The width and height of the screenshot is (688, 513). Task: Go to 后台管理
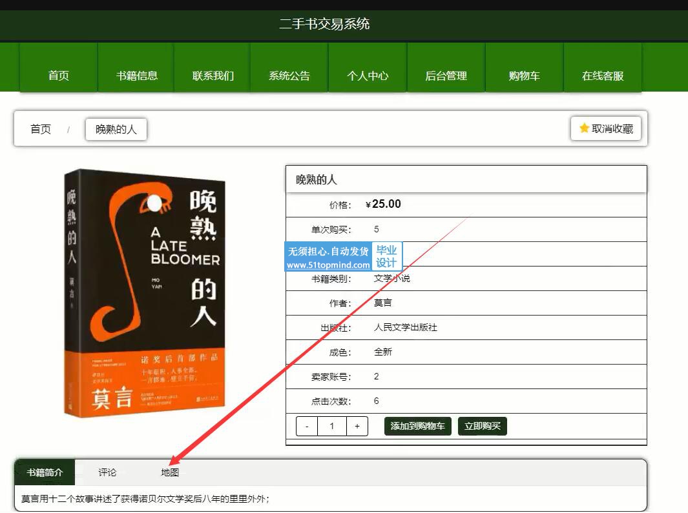[x=446, y=67]
